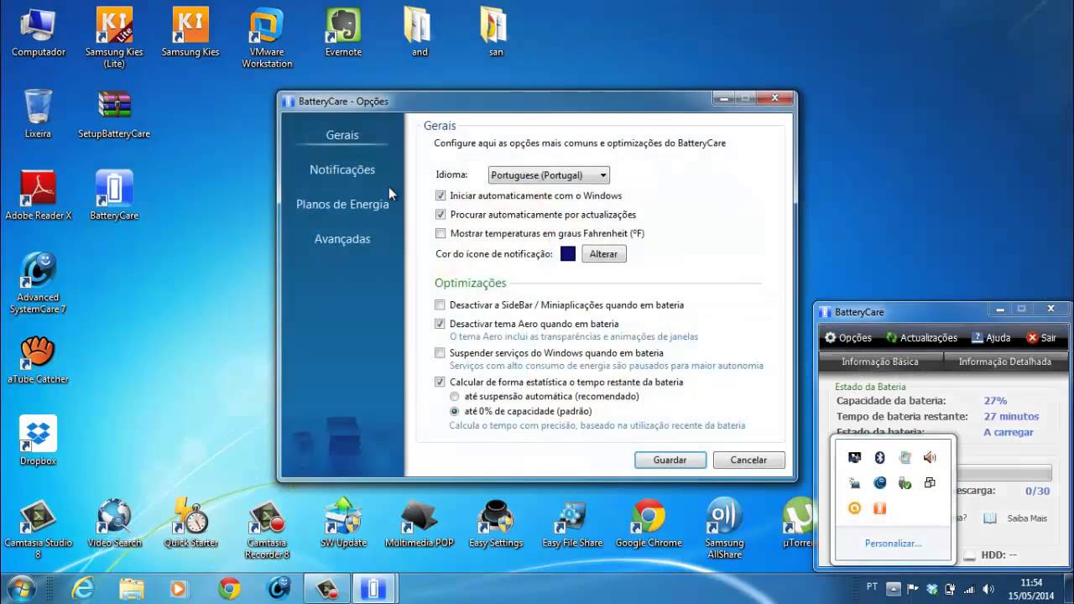Screen dimensions: 1074x604
Task: Select the VMware Workstation desktop shortcut
Action: 267,38
